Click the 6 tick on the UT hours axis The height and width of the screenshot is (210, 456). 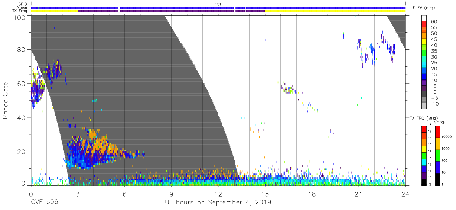click(124, 194)
